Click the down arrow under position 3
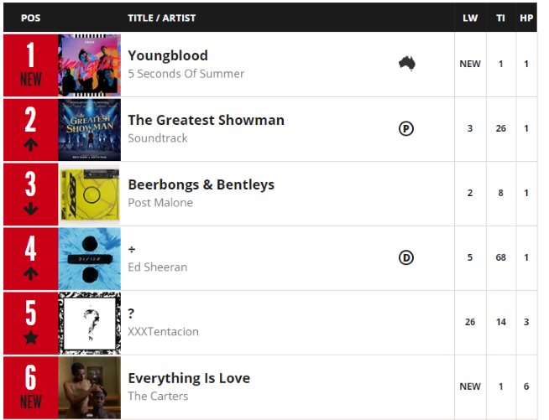 pos(31,209)
